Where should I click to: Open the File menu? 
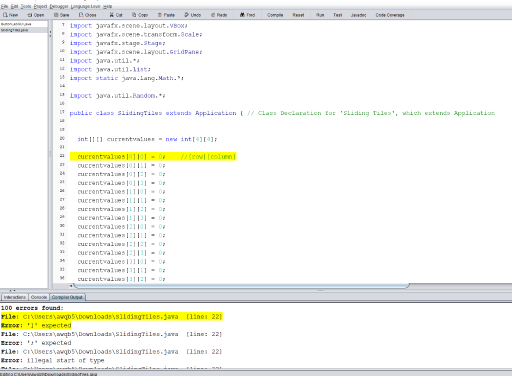coord(4,6)
